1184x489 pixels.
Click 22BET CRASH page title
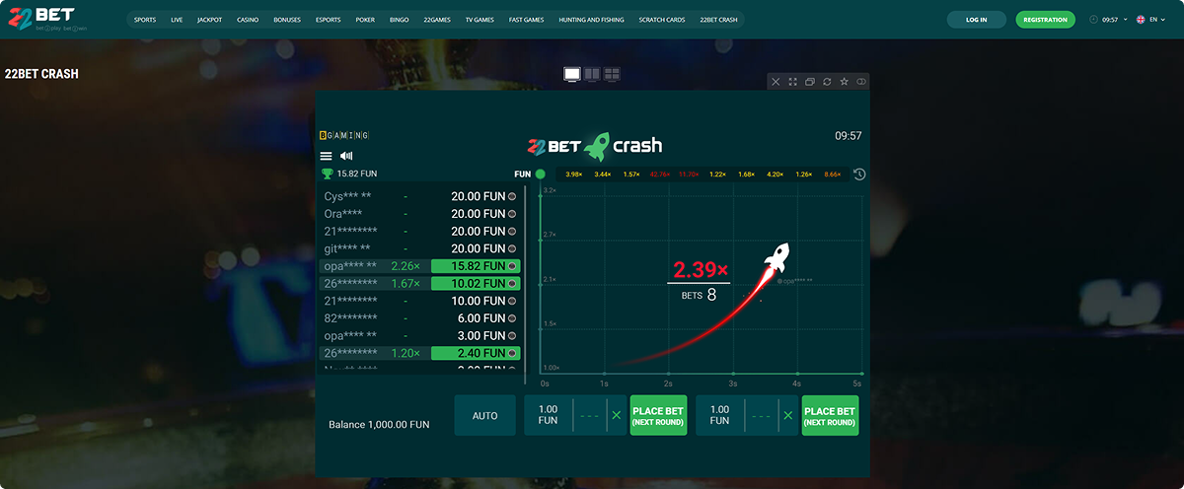41,74
